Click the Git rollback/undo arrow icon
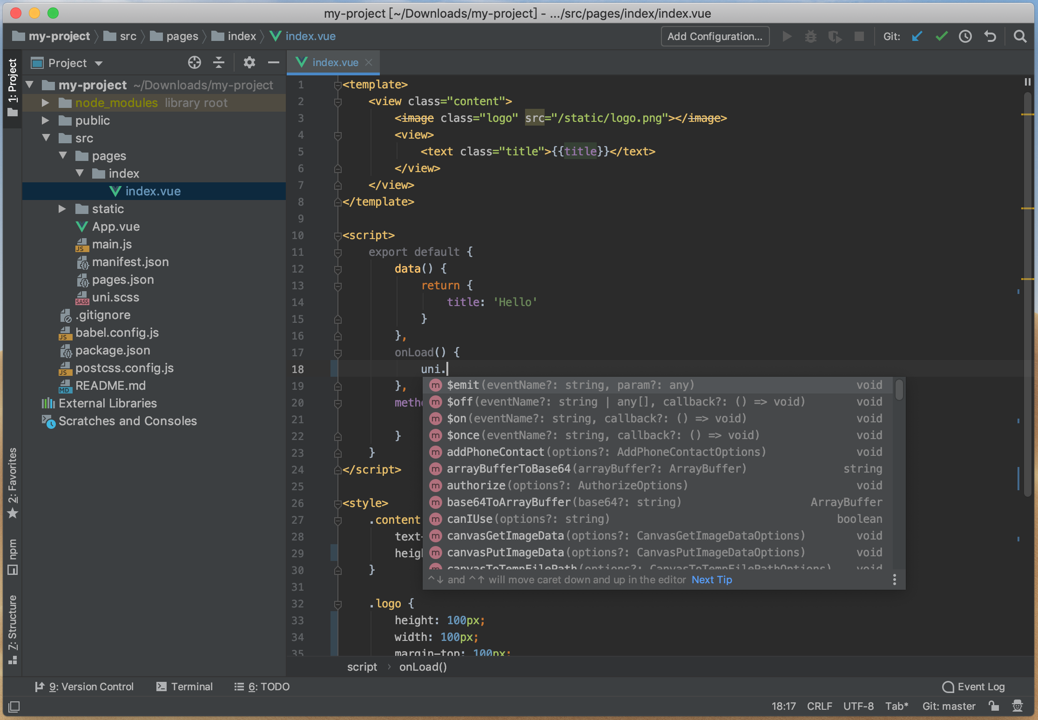 point(990,36)
